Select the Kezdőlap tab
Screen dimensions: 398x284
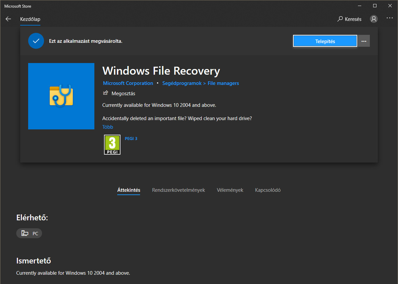30,19
